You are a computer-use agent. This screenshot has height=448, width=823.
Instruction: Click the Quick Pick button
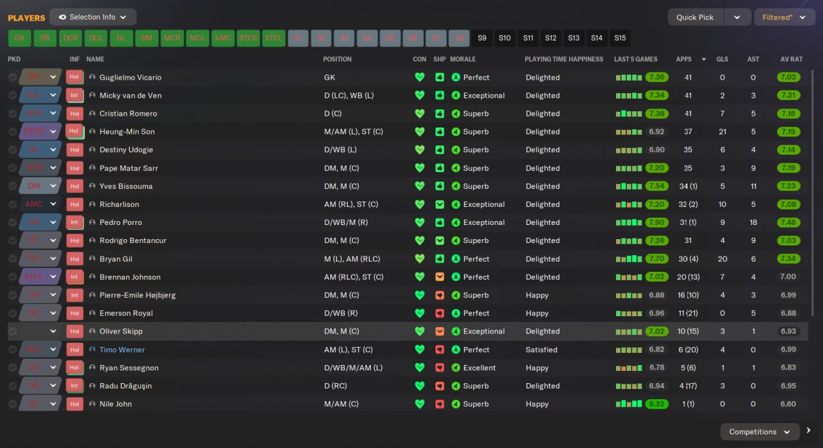[695, 17]
